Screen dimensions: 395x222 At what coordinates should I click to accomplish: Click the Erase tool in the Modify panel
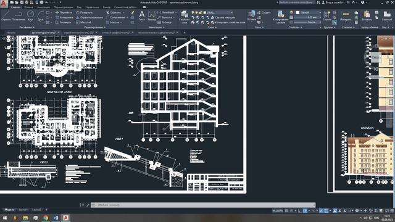click(133, 12)
